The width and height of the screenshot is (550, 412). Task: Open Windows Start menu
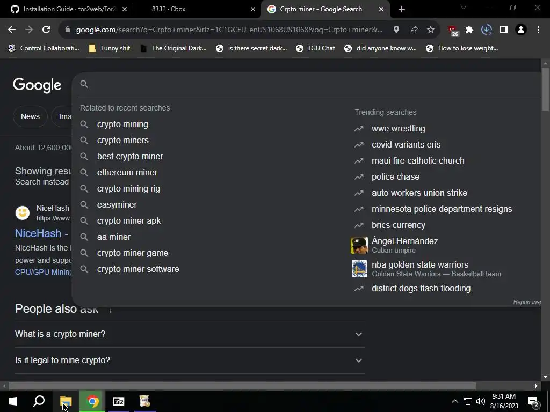[13, 401]
